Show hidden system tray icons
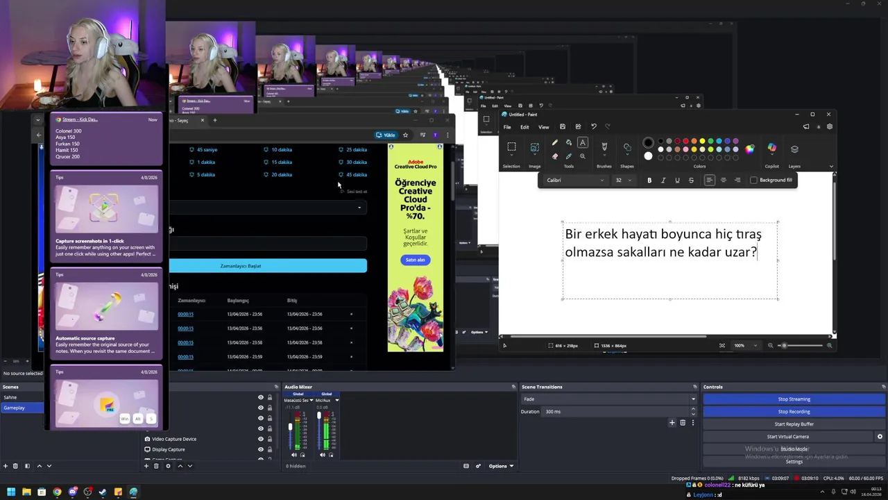 pos(823,492)
